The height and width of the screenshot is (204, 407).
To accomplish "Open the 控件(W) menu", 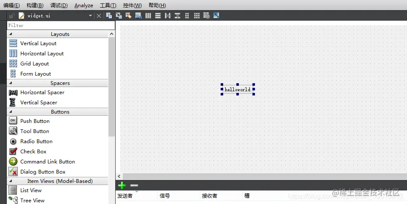I will (x=133, y=5).
